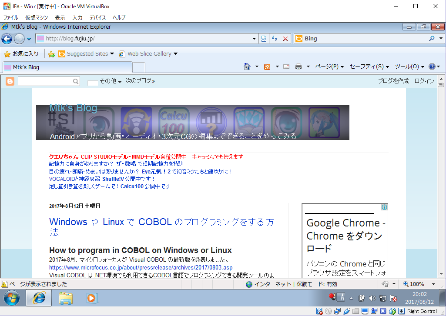The height and width of the screenshot is (316, 446).
Task: Select the Mtk's Blog tab
Action: [68, 67]
